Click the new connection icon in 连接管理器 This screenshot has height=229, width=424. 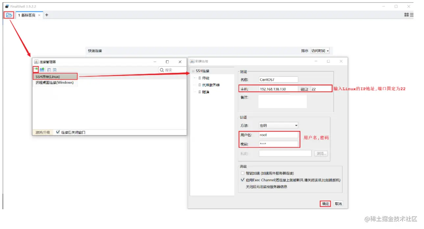pyautogui.click(x=36, y=69)
